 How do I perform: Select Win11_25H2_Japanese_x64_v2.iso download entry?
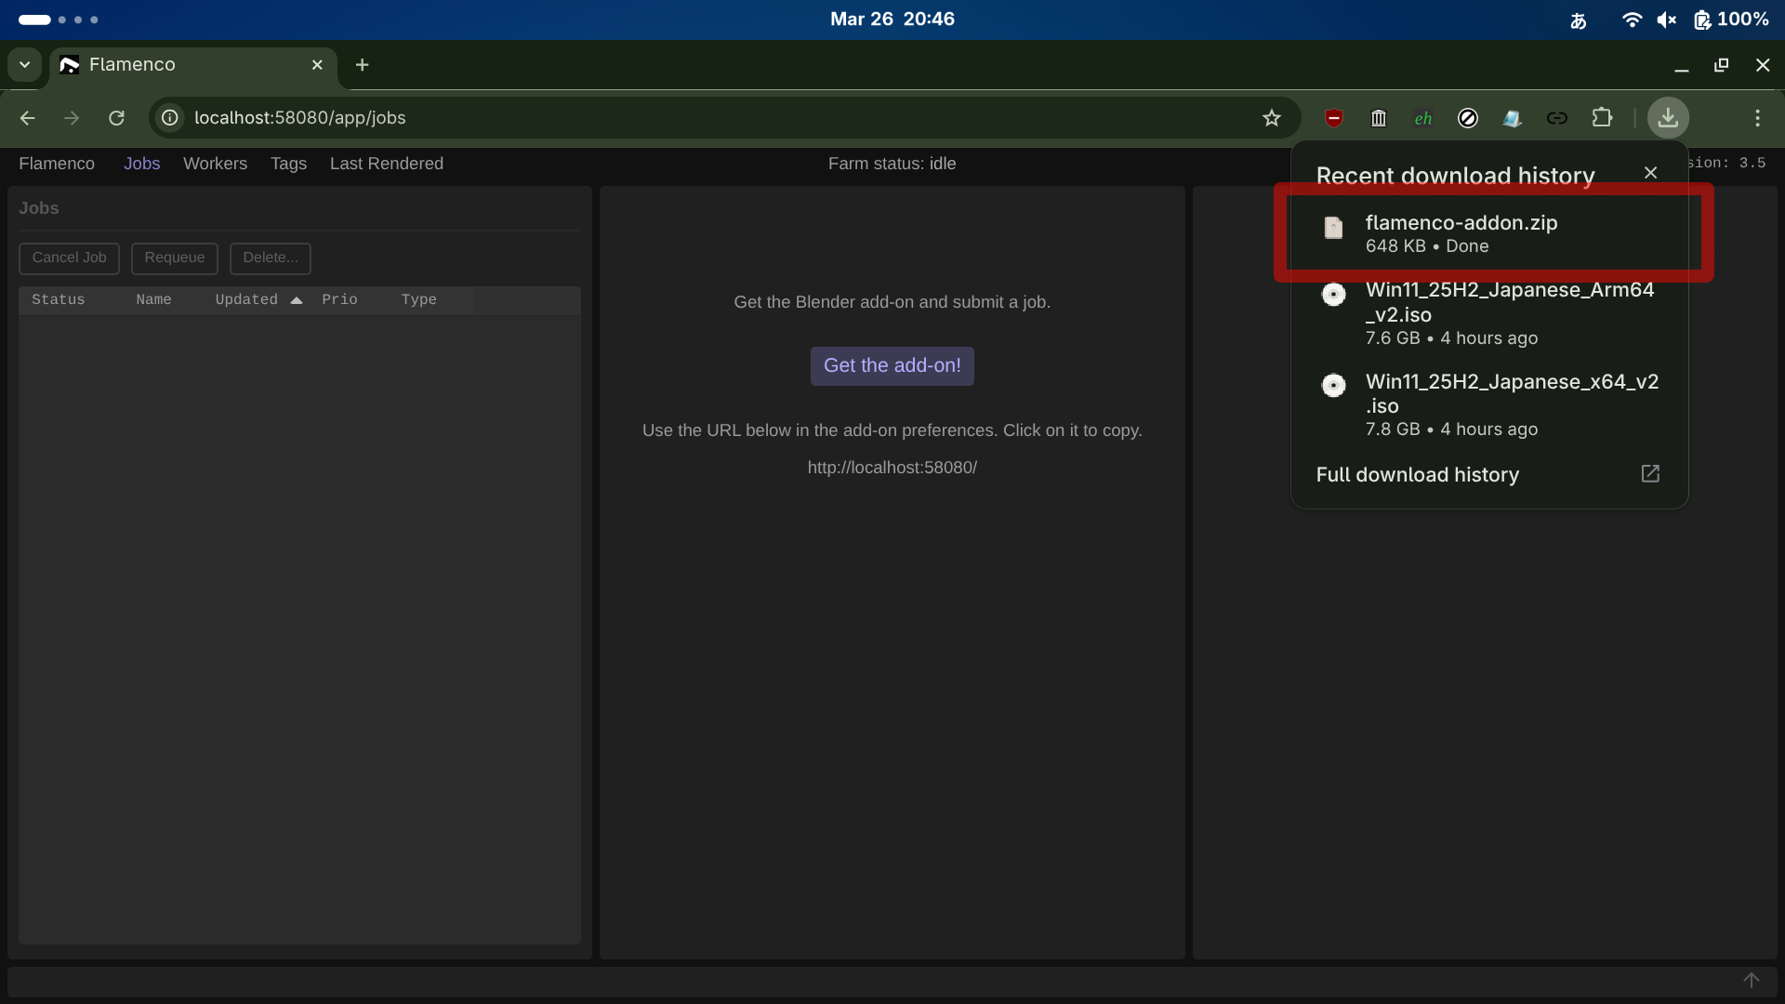[x=1489, y=404]
